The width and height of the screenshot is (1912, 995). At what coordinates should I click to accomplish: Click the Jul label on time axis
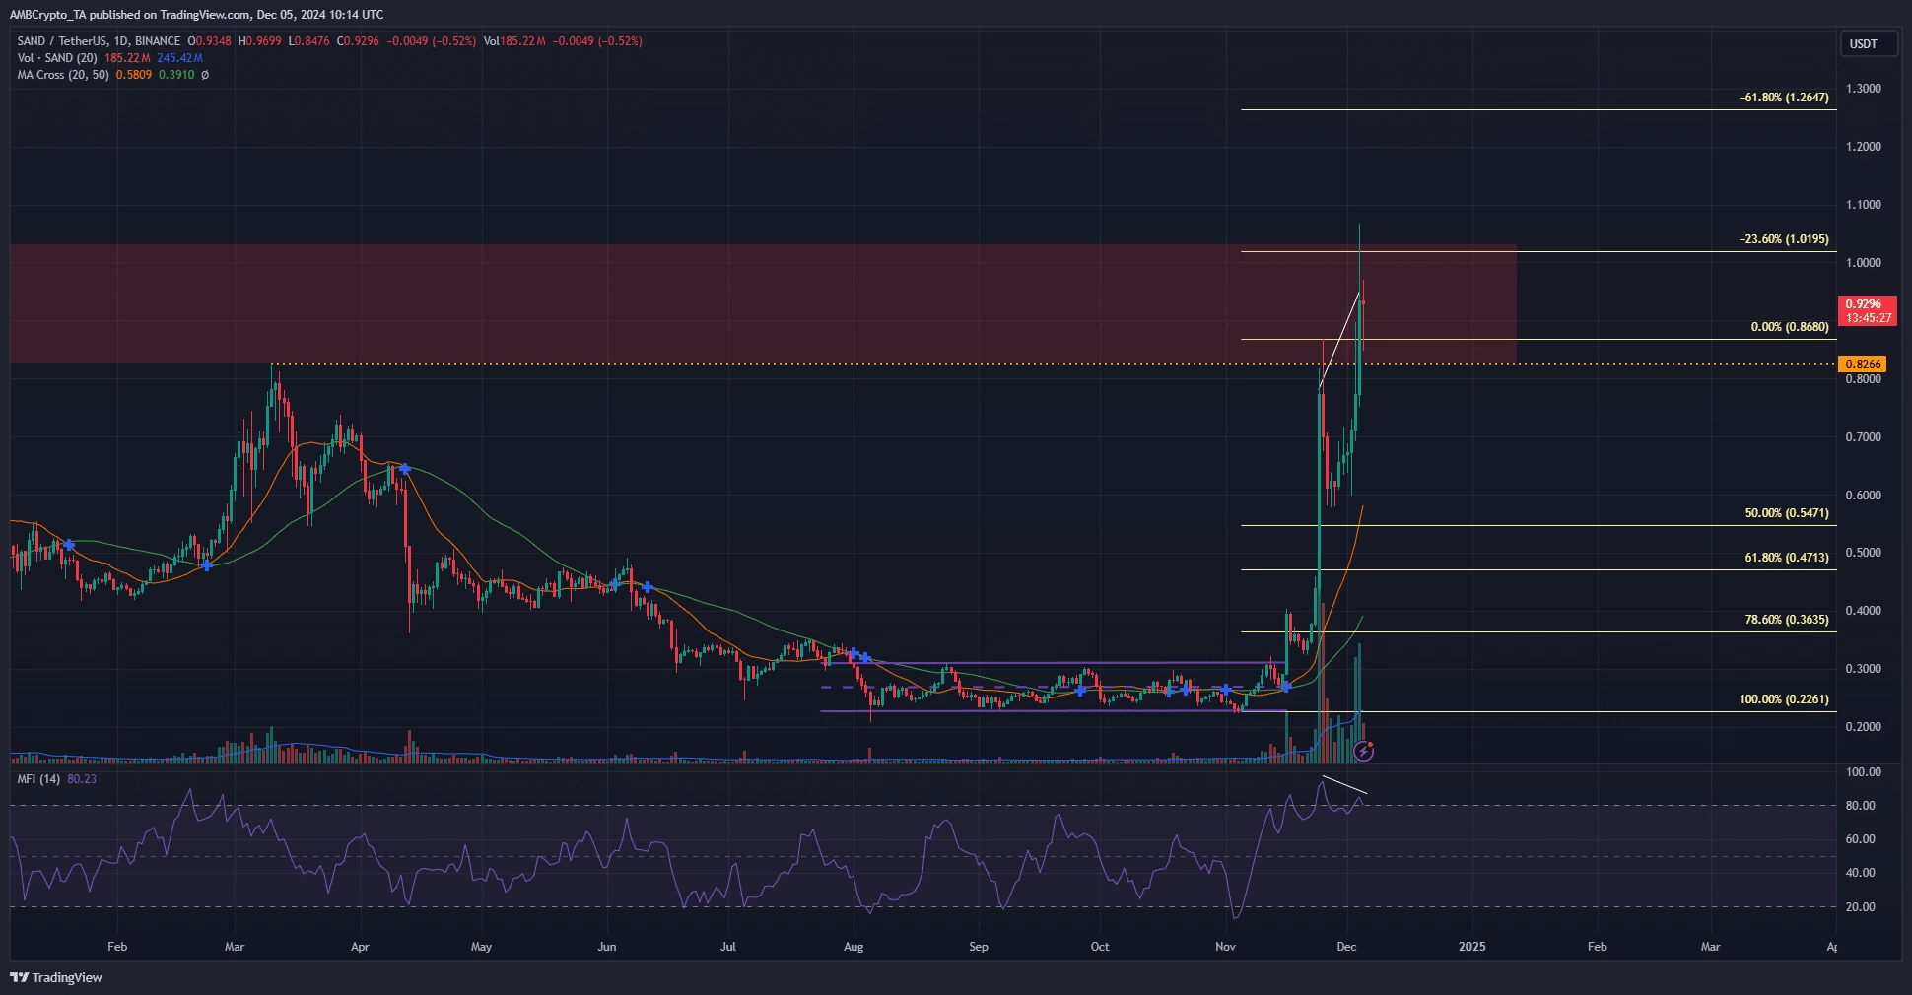[728, 947]
